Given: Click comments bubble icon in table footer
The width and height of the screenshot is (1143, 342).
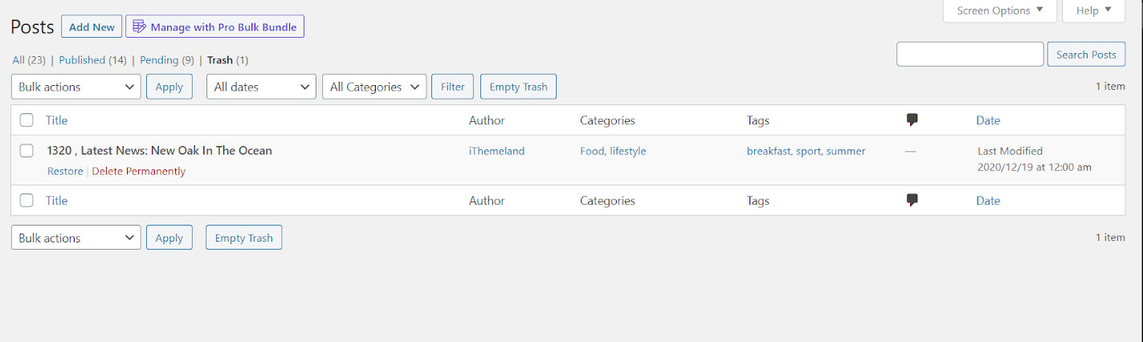Looking at the screenshot, I should pos(912,201).
